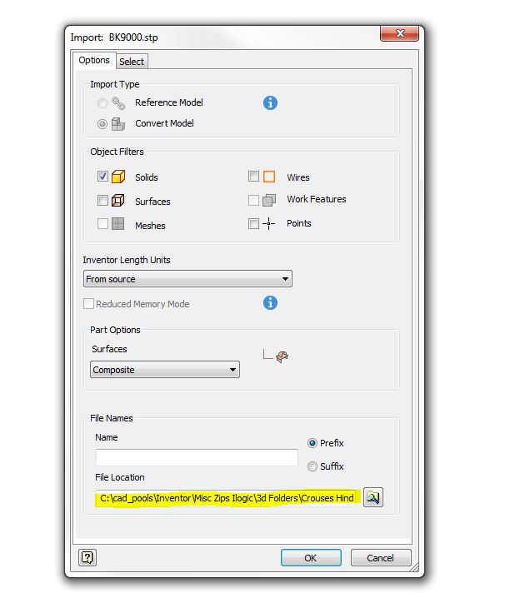
Task: Click the Solids label text
Action: point(147,177)
